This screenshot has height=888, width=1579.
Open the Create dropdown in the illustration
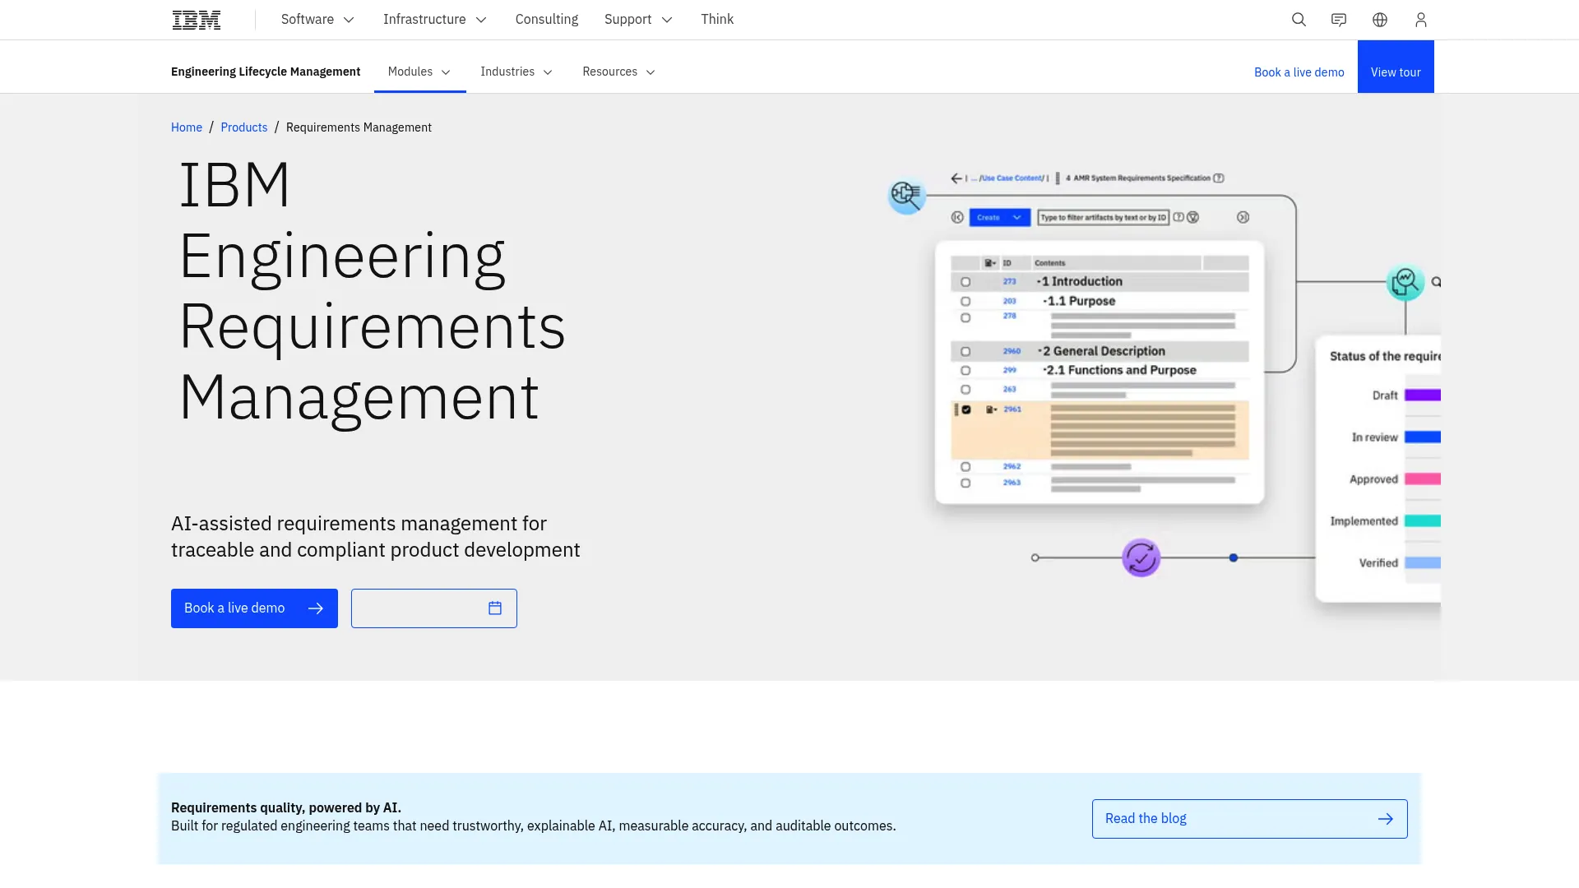click(999, 218)
